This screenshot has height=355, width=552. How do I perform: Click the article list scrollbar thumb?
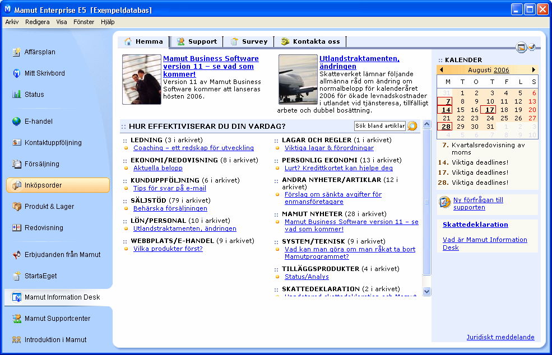click(426, 202)
